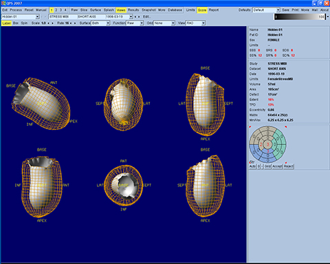Open the Results page
This screenshot has height=264, width=330.
point(133,10)
